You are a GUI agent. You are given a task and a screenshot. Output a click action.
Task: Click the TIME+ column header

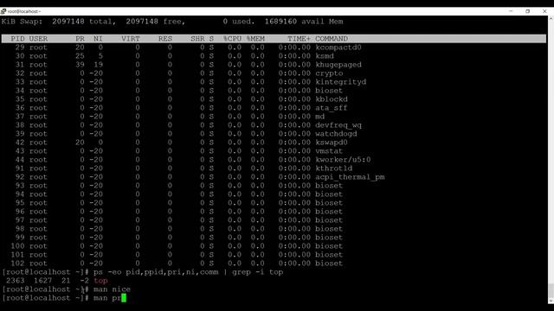[x=299, y=39]
